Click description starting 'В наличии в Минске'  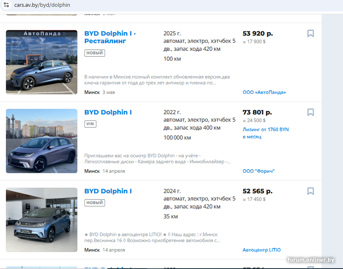coord(157,80)
